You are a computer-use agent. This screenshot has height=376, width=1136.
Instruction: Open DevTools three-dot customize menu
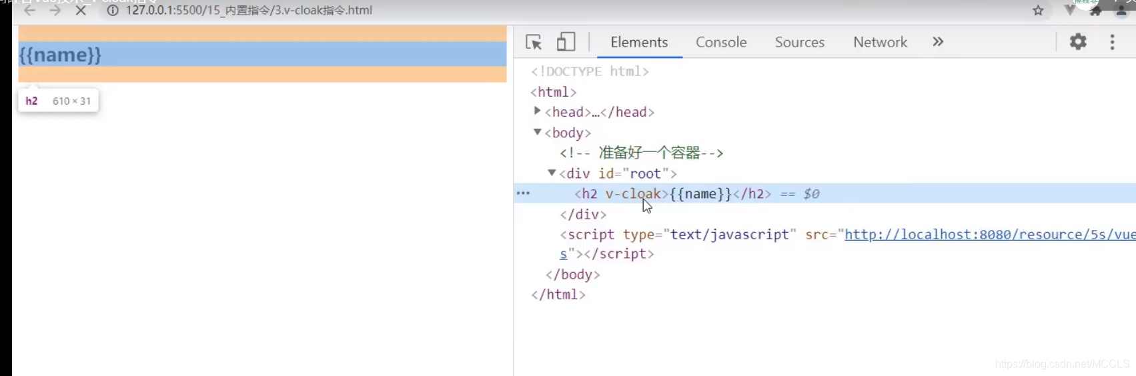point(1112,42)
